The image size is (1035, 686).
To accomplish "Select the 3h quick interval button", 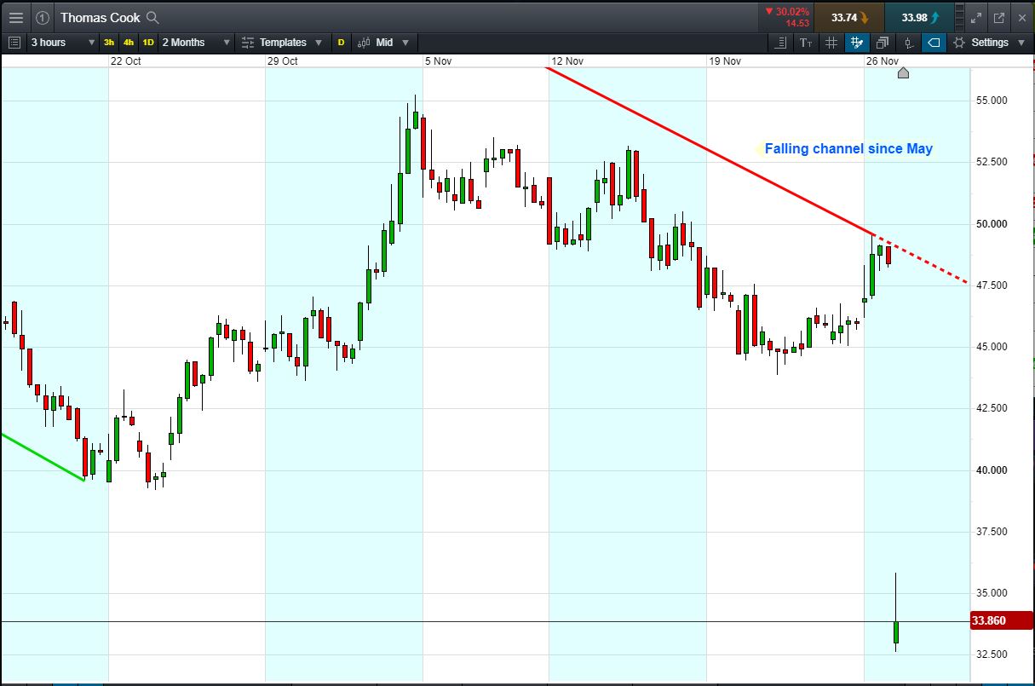I will pyautogui.click(x=109, y=42).
